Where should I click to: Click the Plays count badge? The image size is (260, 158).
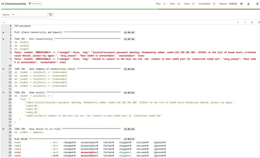pyautogui.click(x=164, y=4)
